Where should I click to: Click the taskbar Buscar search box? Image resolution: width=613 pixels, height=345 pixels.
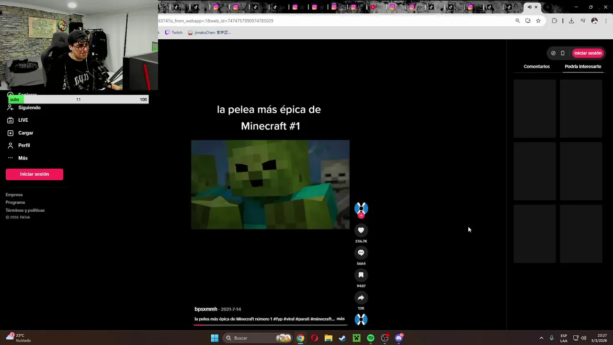258,338
